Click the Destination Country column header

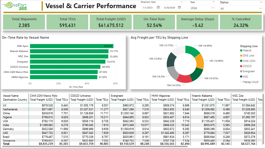15,100
